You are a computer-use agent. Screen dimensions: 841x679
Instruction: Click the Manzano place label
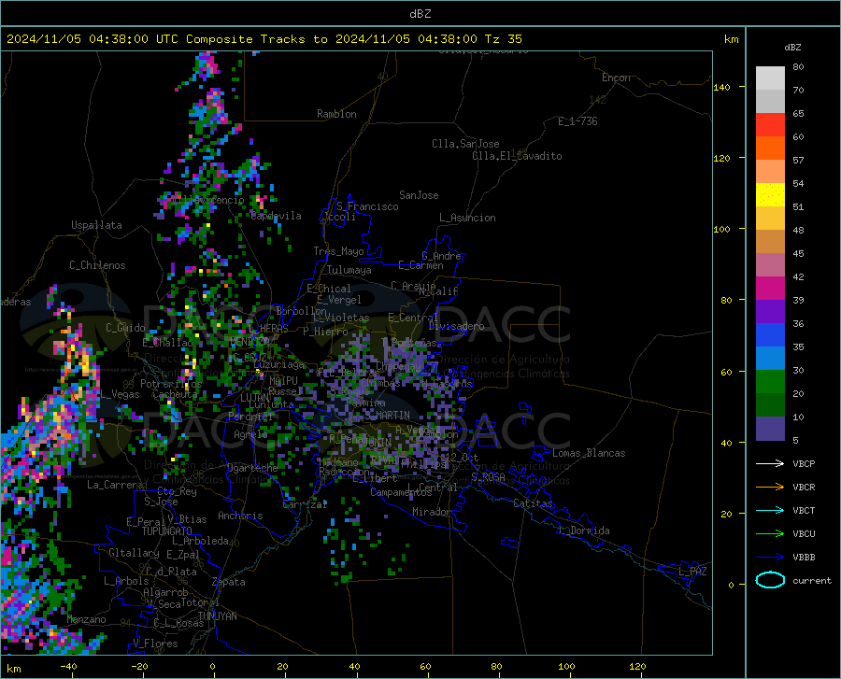(x=86, y=619)
